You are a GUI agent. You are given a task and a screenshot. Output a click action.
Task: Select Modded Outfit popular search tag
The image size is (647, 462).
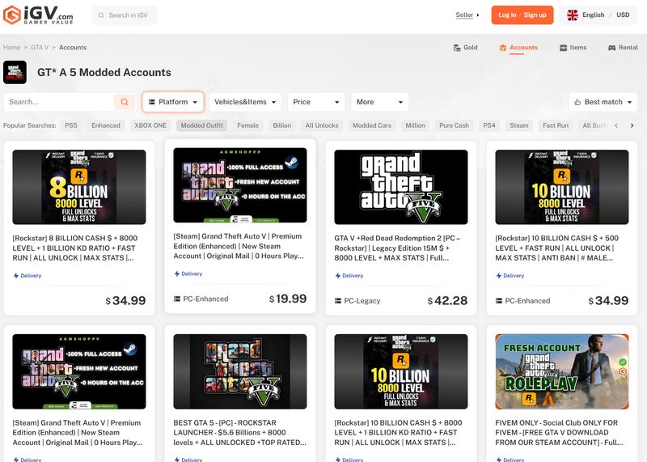pyautogui.click(x=201, y=125)
